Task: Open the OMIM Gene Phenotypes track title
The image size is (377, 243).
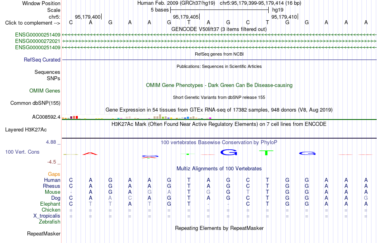Action: click(219, 85)
